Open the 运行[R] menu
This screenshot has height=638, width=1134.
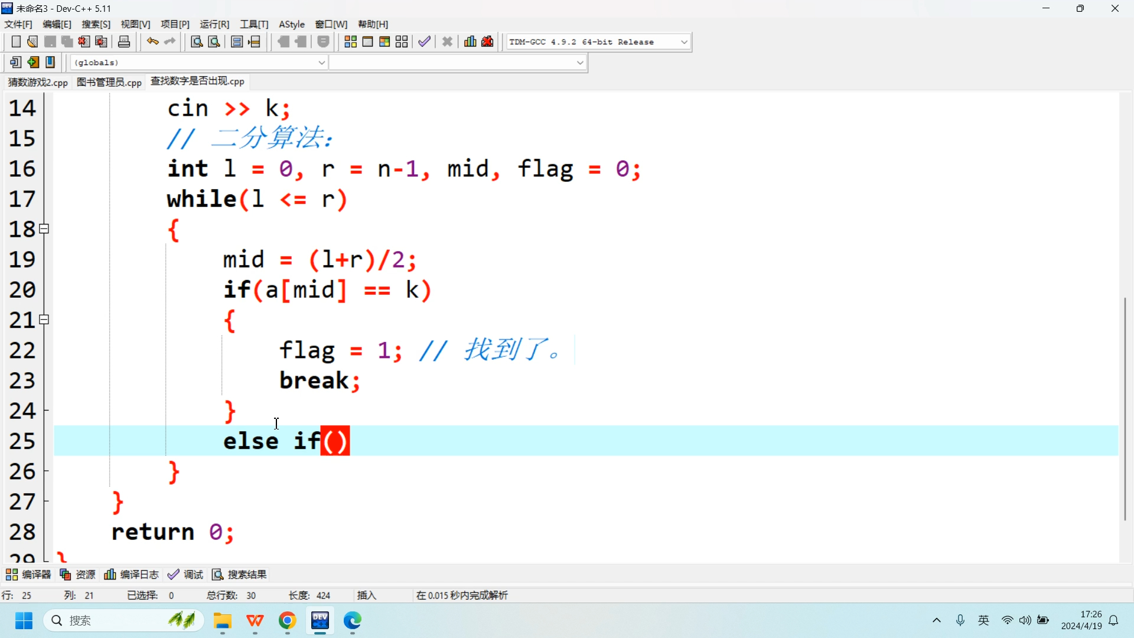pos(214,24)
